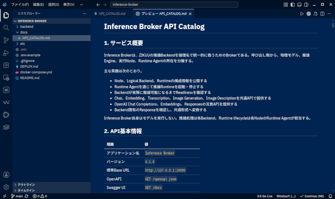The image size is (335, 199).
Task: Open the Manage gear icon
Action: (6, 187)
